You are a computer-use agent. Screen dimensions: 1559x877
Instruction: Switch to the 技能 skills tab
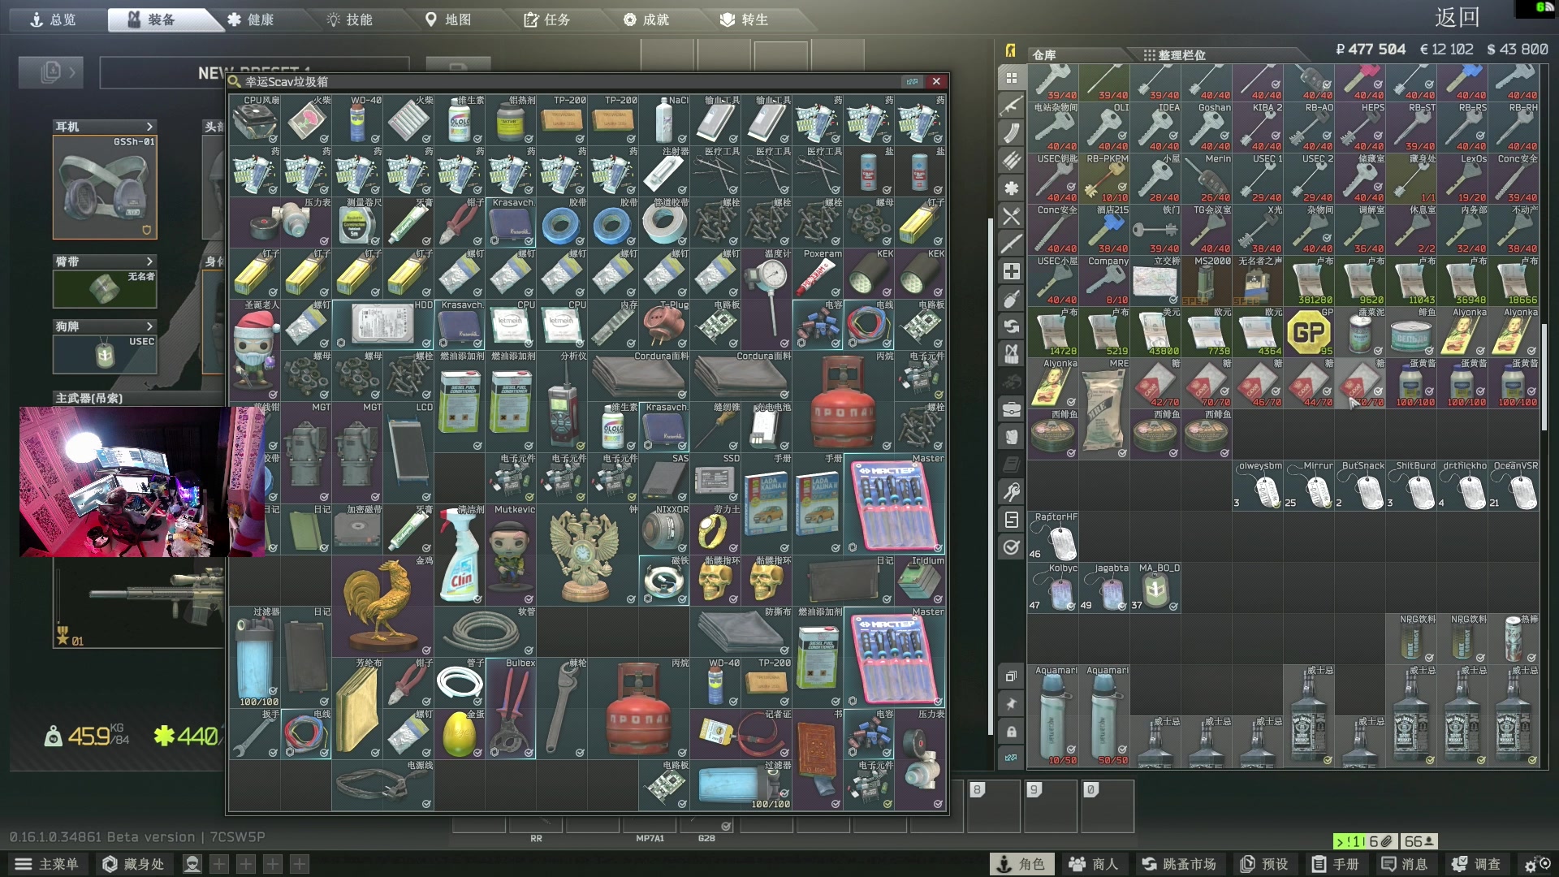[x=349, y=19]
